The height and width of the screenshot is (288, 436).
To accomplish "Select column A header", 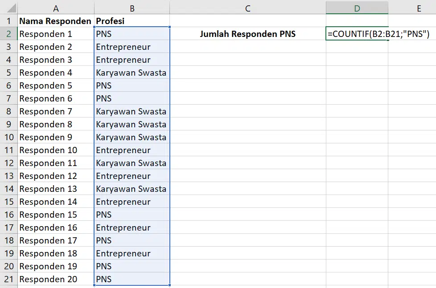I will (x=56, y=8).
